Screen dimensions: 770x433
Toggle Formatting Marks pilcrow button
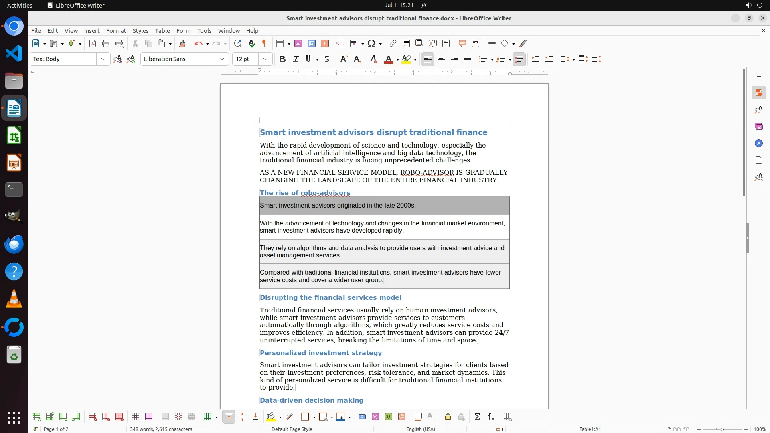264,43
